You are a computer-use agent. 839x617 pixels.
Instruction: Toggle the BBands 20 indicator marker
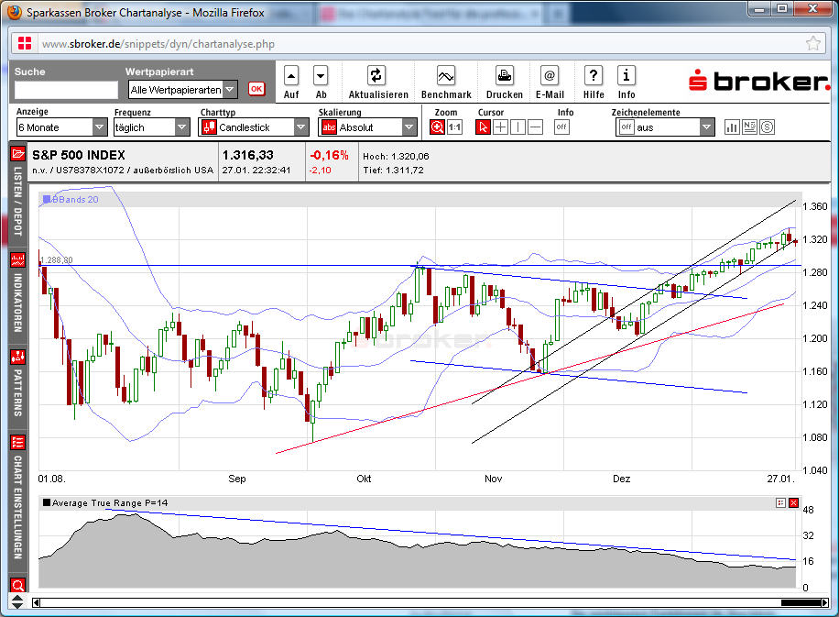(47, 199)
